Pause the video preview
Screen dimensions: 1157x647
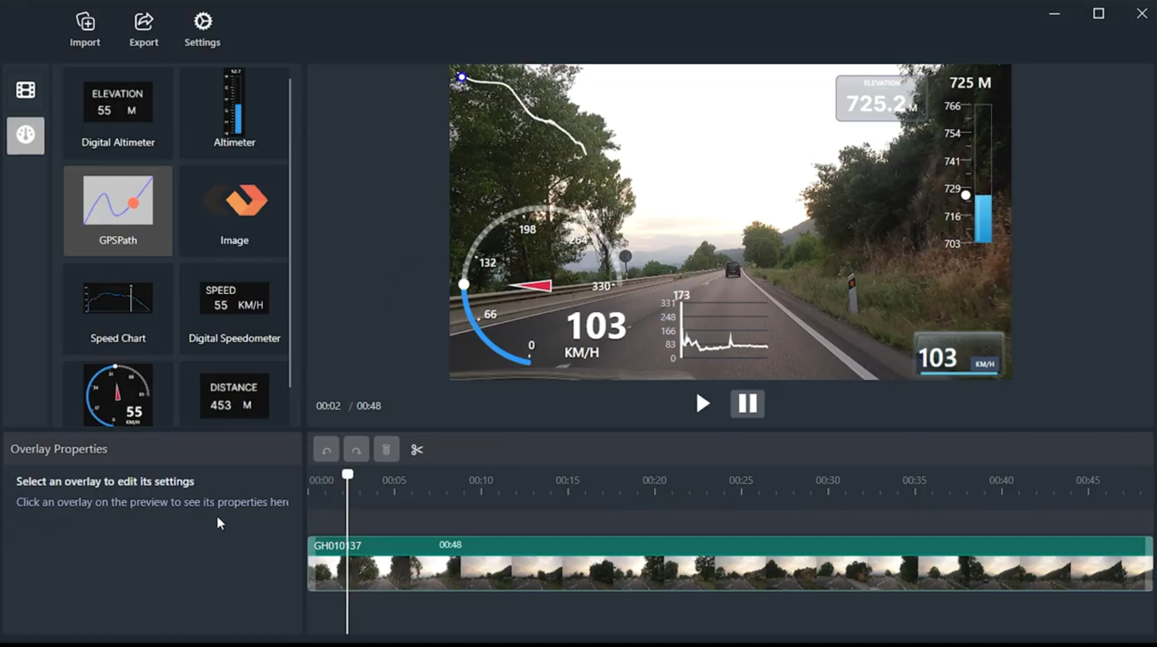pyautogui.click(x=748, y=403)
